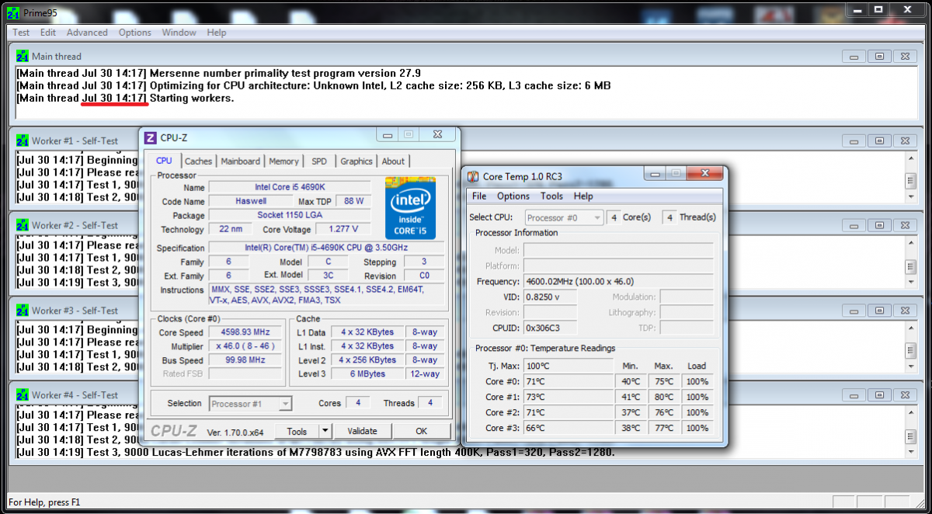932x514 pixels.
Task: Click the Worker #2 window vertical scrollbar
Action: (x=910, y=264)
